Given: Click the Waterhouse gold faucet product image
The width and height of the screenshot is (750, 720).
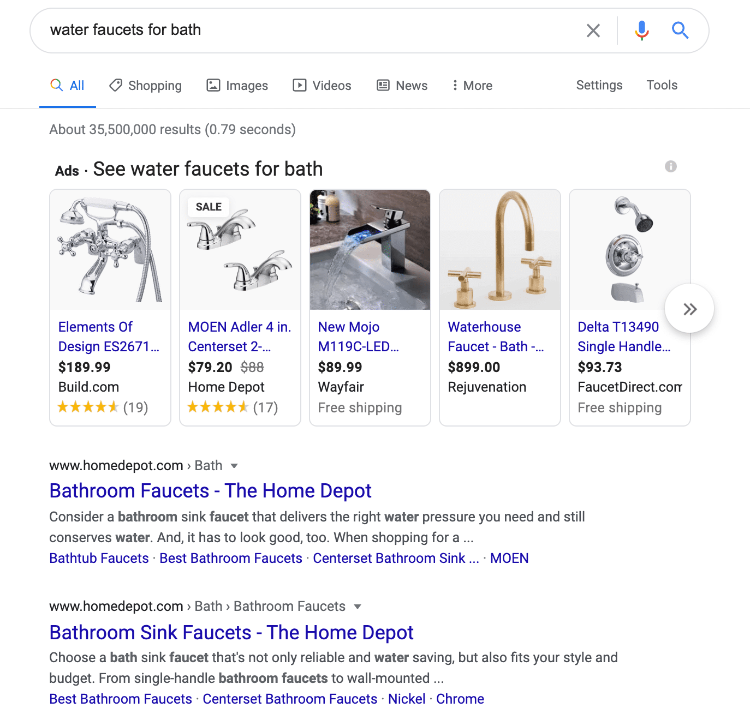Looking at the screenshot, I should (x=500, y=250).
